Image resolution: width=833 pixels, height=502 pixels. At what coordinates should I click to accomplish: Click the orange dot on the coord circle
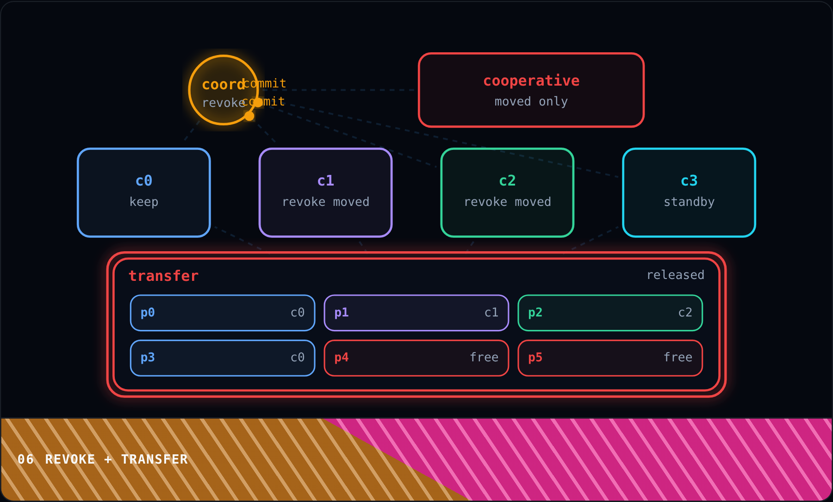click(249, 116)
